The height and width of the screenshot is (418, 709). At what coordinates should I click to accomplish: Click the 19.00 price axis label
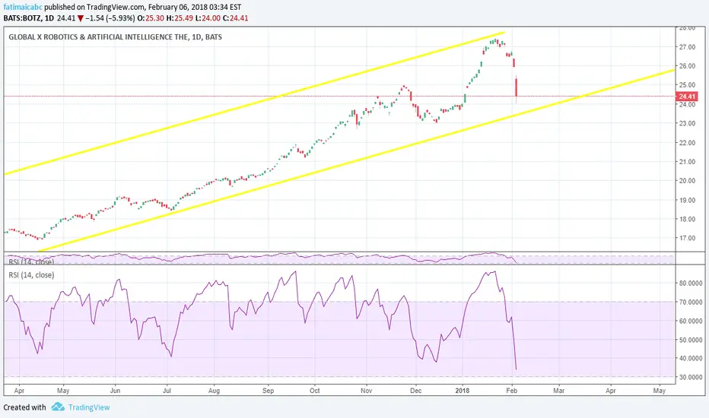coord(686,200)
